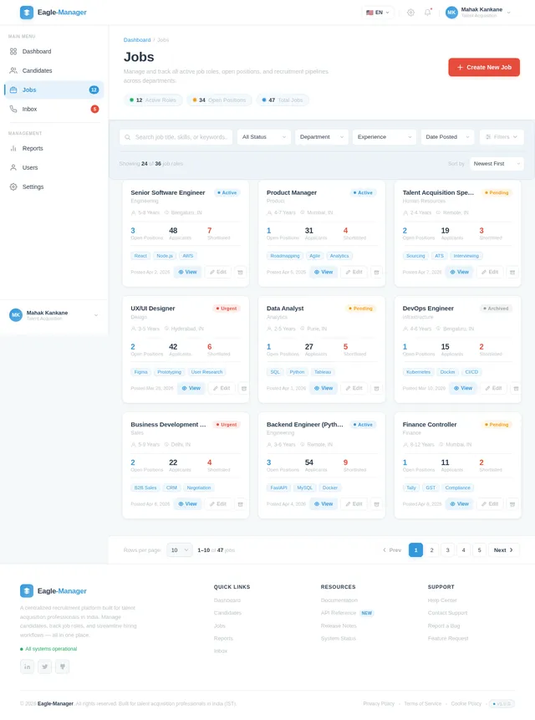View the Senior Software Engineer job

point(187,273)
